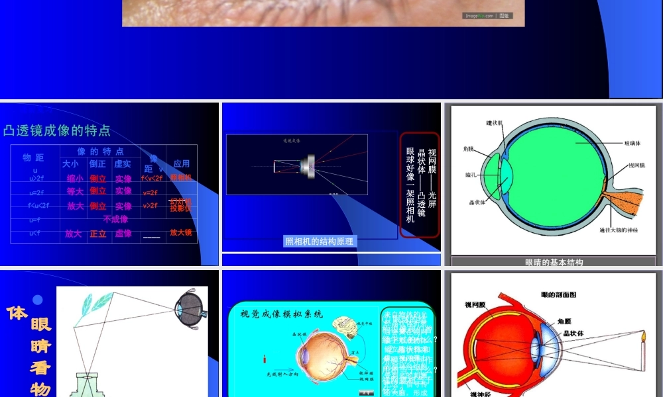The height and width of the screenshot is (397, 663).
Task: Click the 应用 column header in the table
Action: (182, 163)
